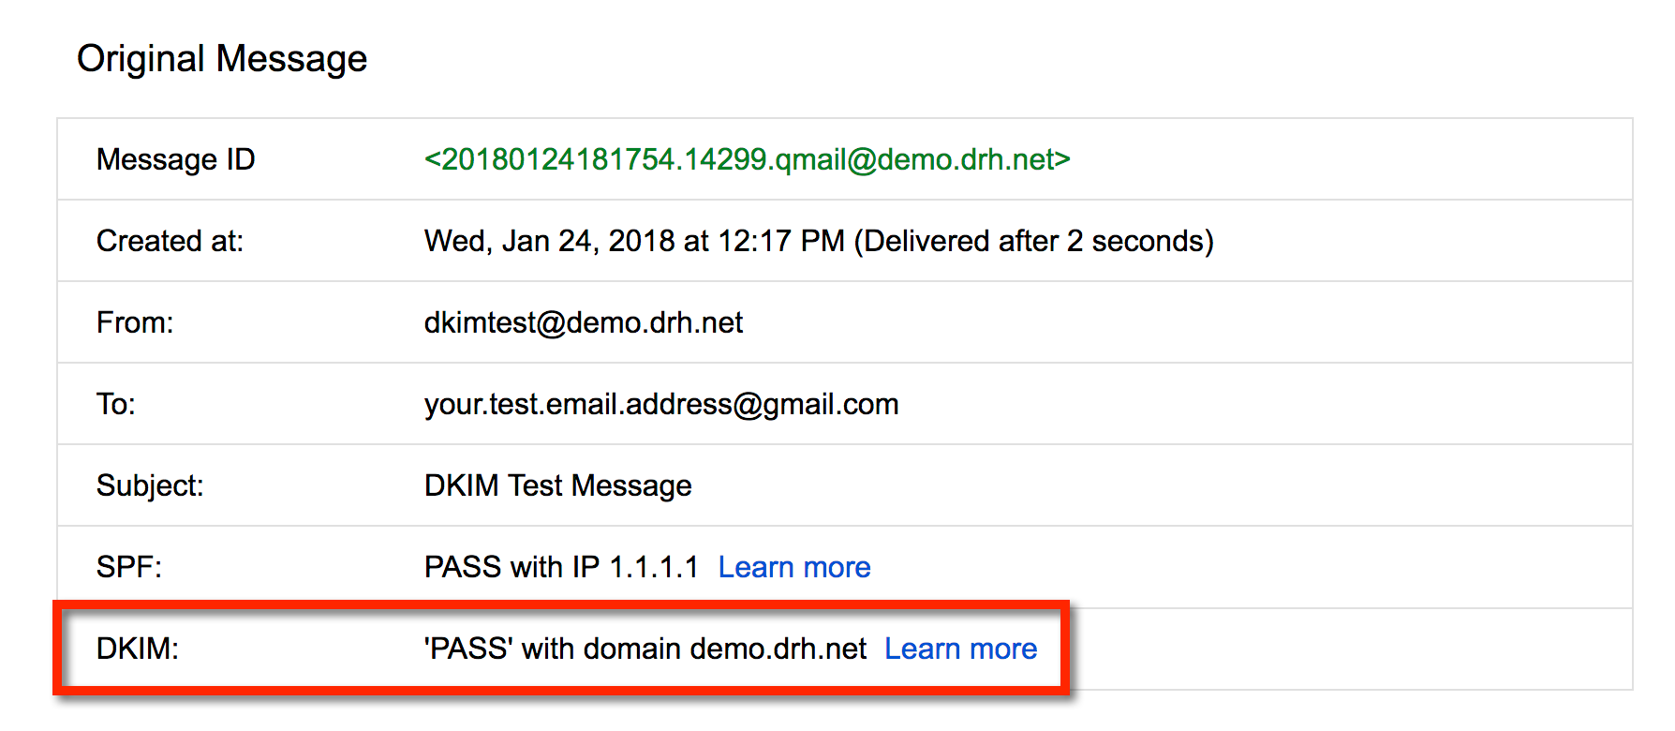Screen dimensions: 1675x731
Task: Click the Message ID row label
Action: (175, 159)
